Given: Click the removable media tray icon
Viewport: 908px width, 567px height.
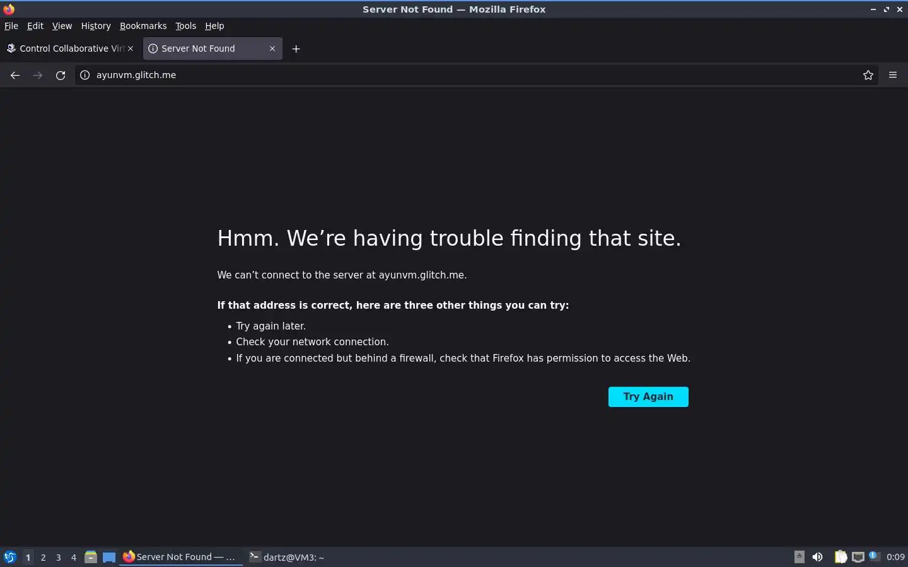Looking at the screenshot, I should point(799,557).
